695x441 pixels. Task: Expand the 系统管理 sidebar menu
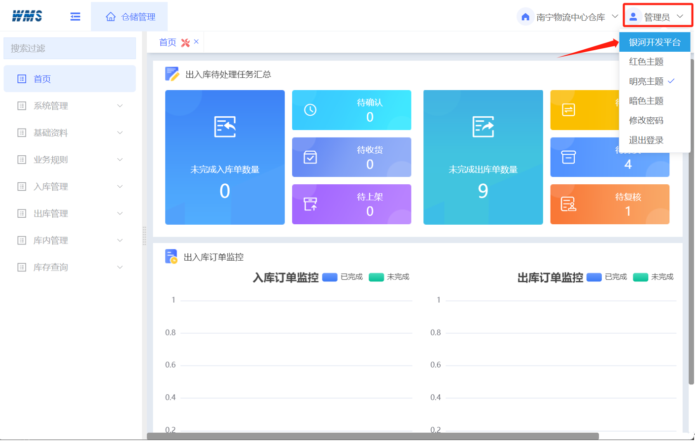(x=69, y=106)
